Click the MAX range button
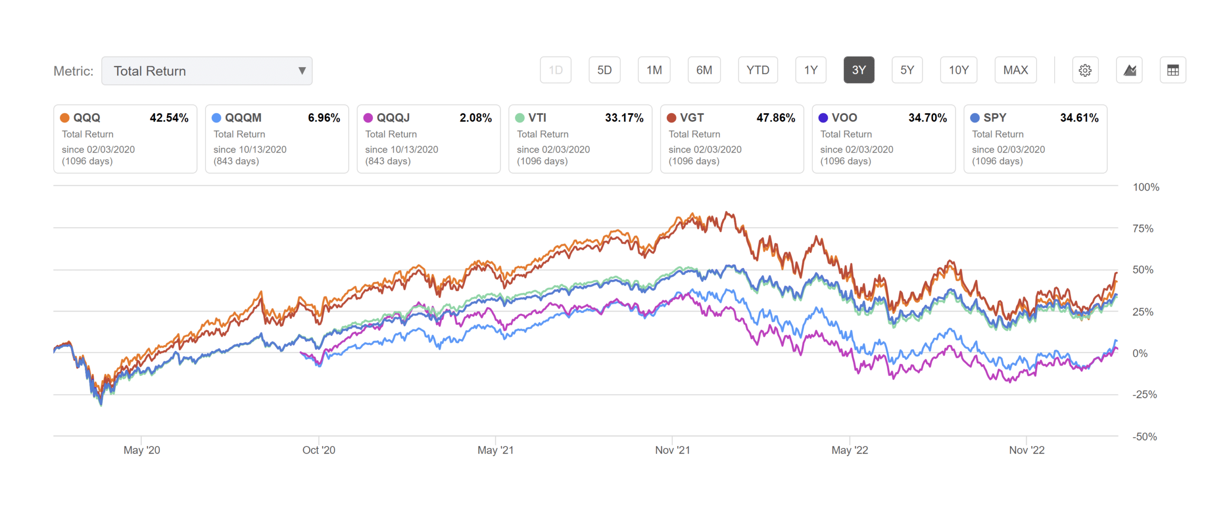Screen dimensions: 1229x506 point(1015,70)
